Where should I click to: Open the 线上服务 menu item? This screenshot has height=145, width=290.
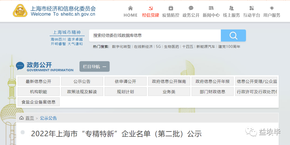tap(231, 15)
